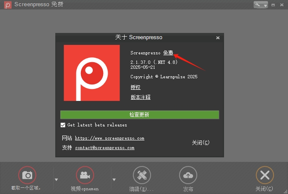Dismiss the About dialog with its X button

(x=218, y=38)
